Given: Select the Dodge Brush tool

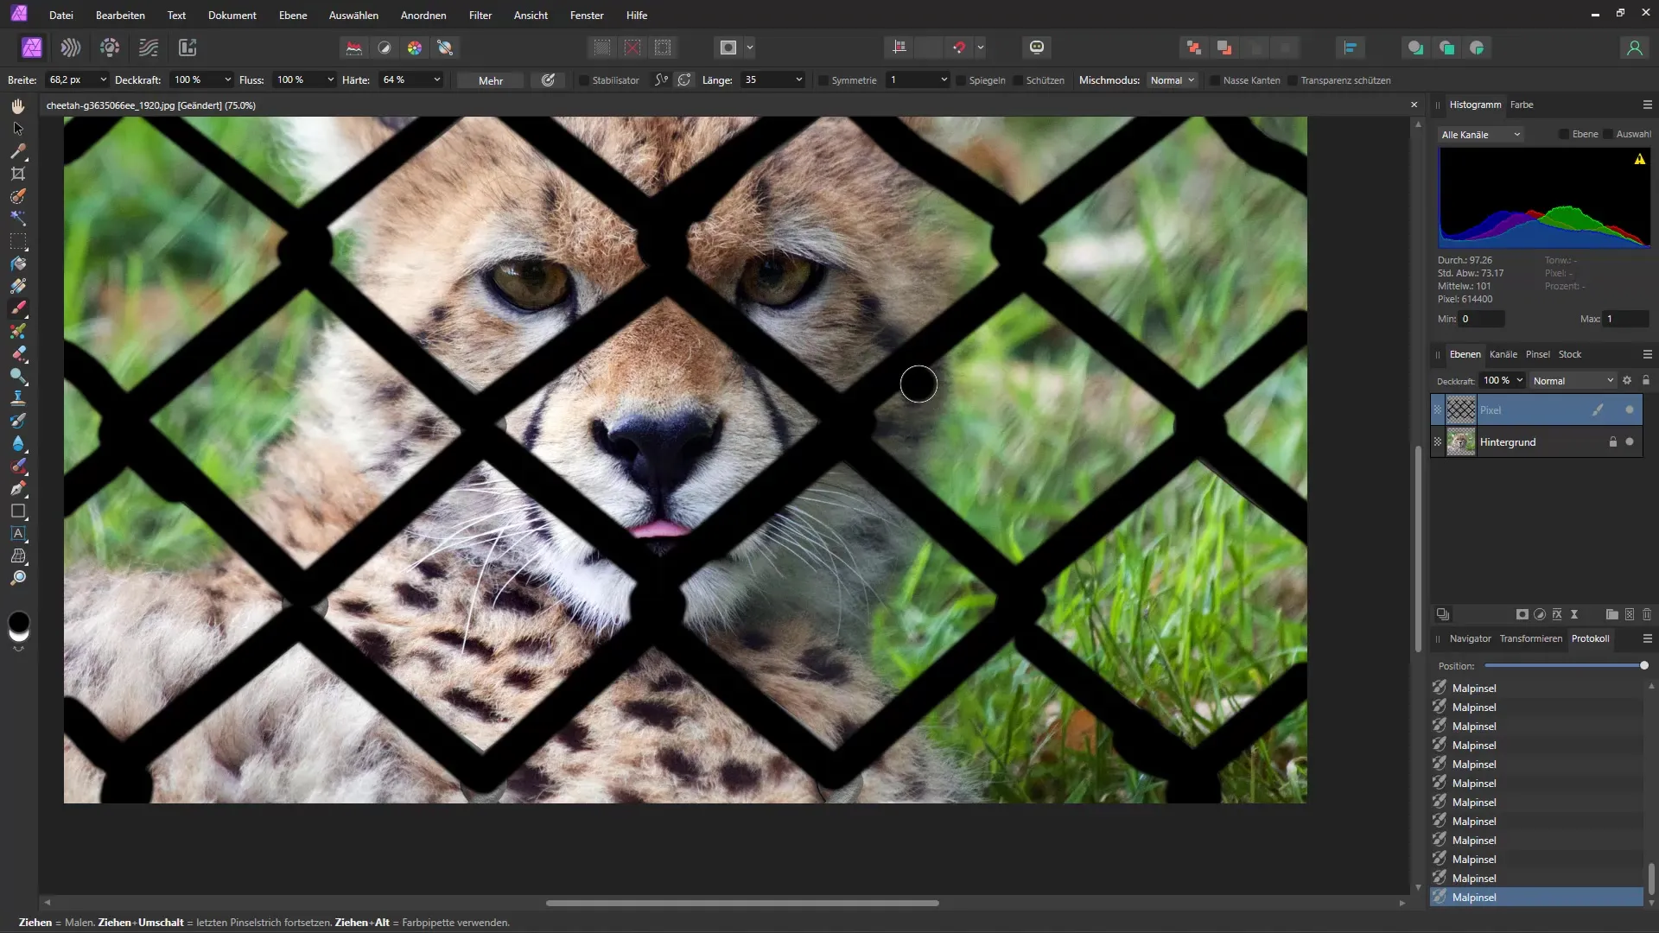Looking at the screenshot, I should pyautogui.click(x=18, y=376).
